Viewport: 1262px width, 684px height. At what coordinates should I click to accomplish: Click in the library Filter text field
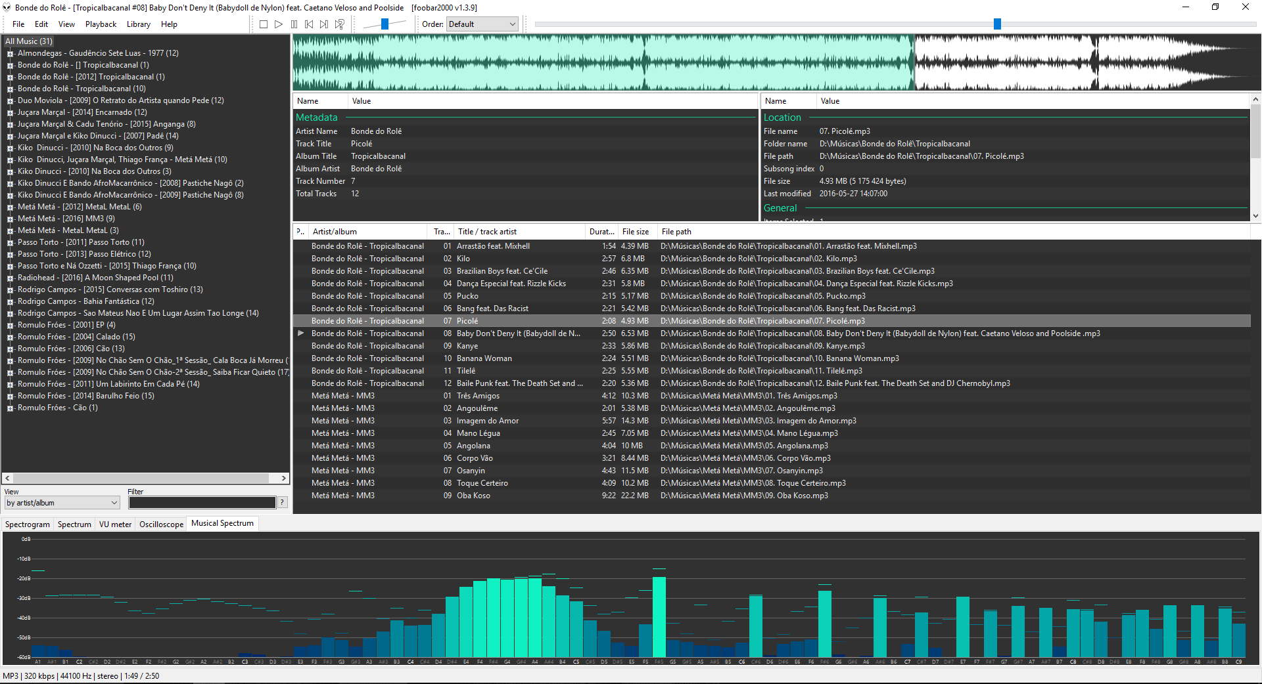202,503
